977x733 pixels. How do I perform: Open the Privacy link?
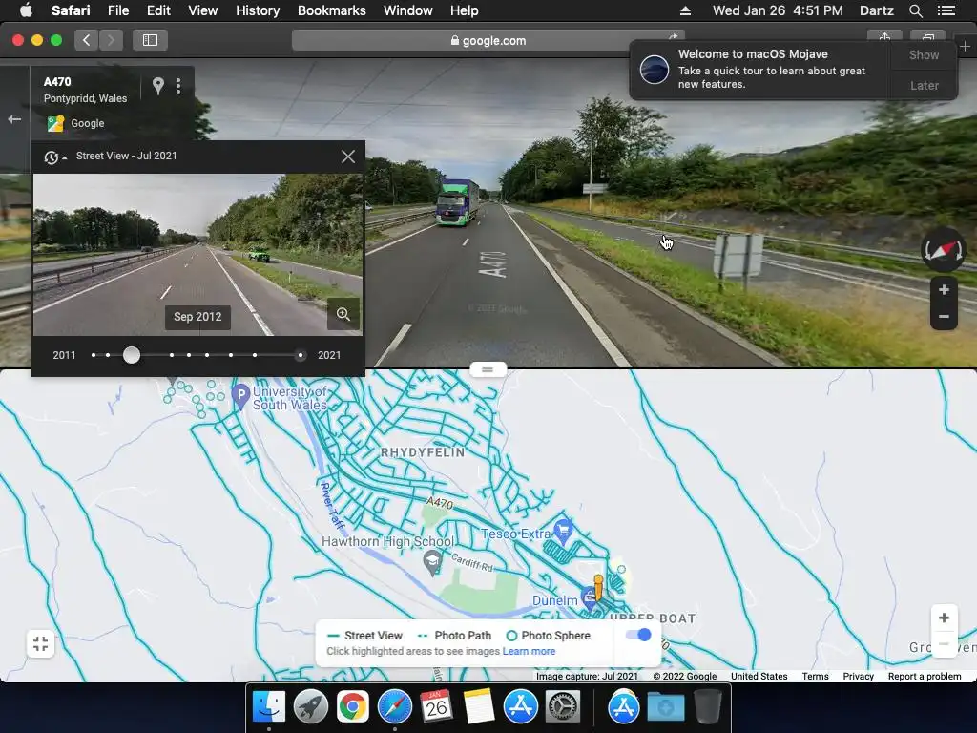(x=858, y=677)
